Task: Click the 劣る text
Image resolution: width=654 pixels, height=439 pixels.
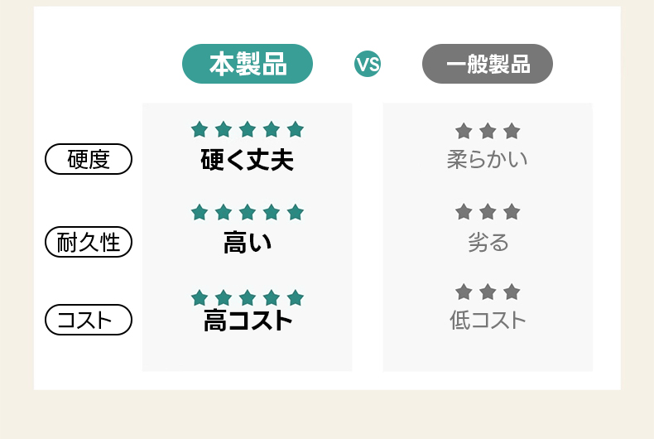Action: (488, 242)
